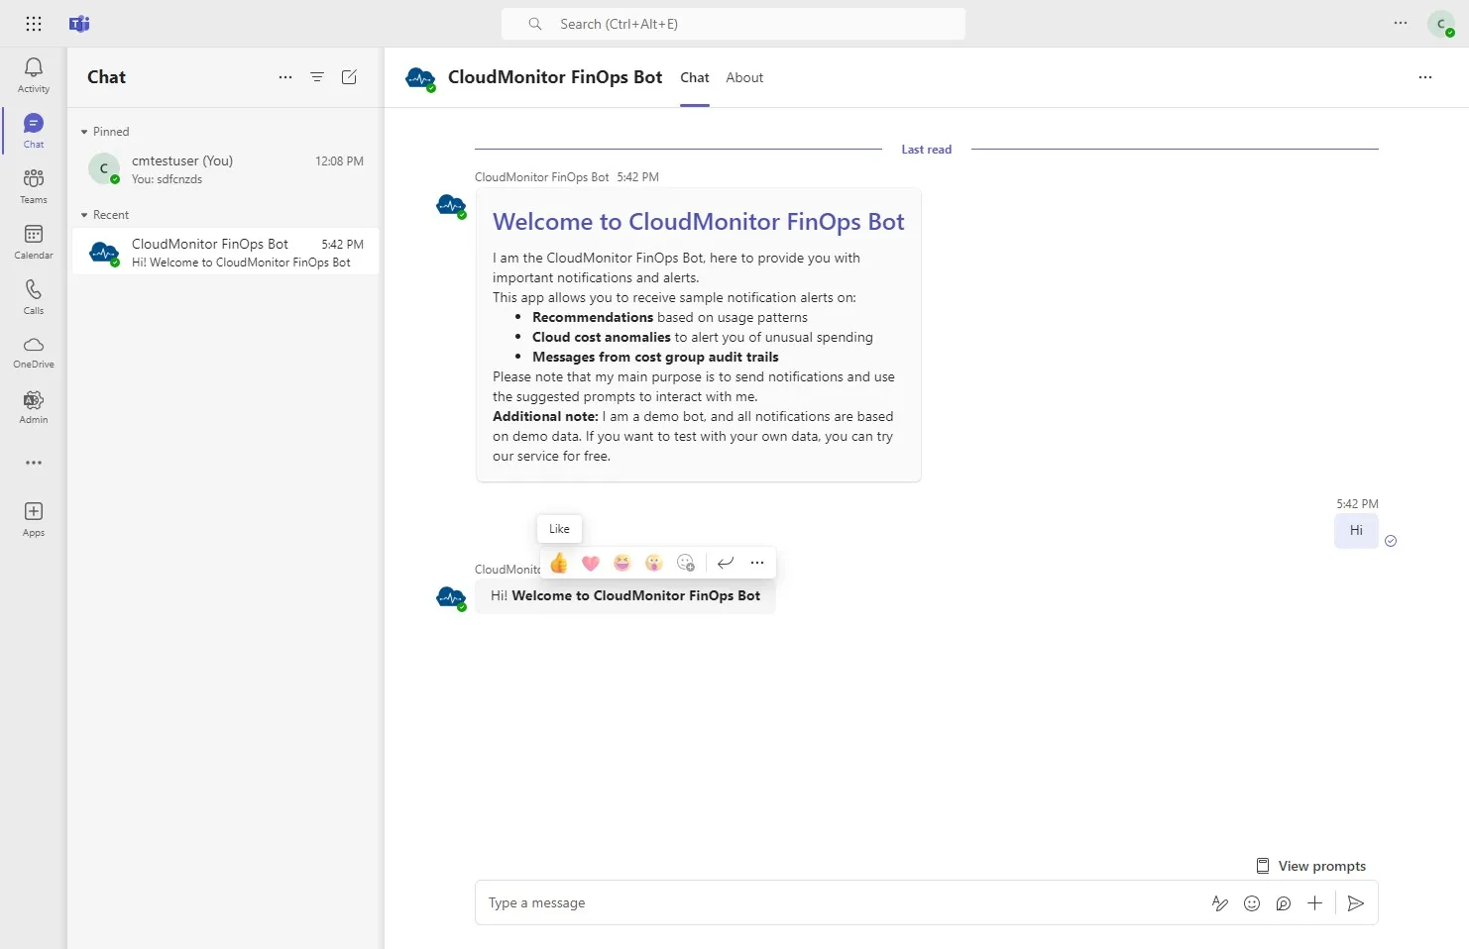The height and width of the screenshot is (949, 1469).
Task: Send the message
Action: pos(1356,903)
